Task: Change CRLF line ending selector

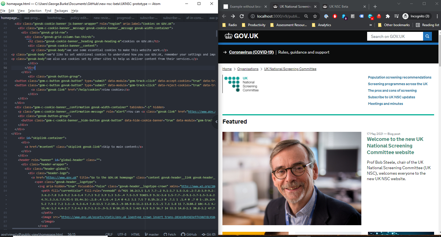Action: [109, 234]
